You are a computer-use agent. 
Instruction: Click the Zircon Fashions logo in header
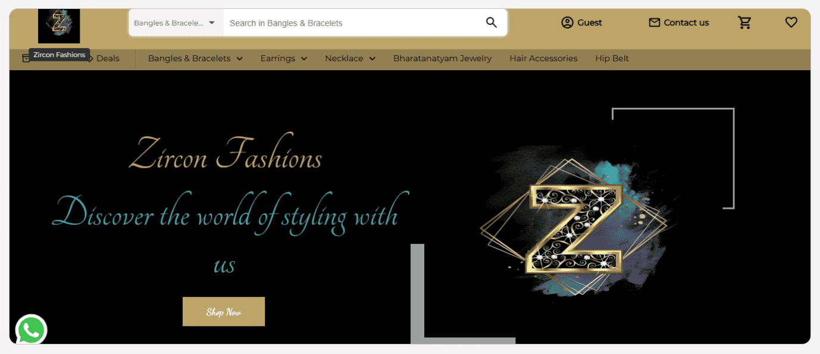[59, 26]
